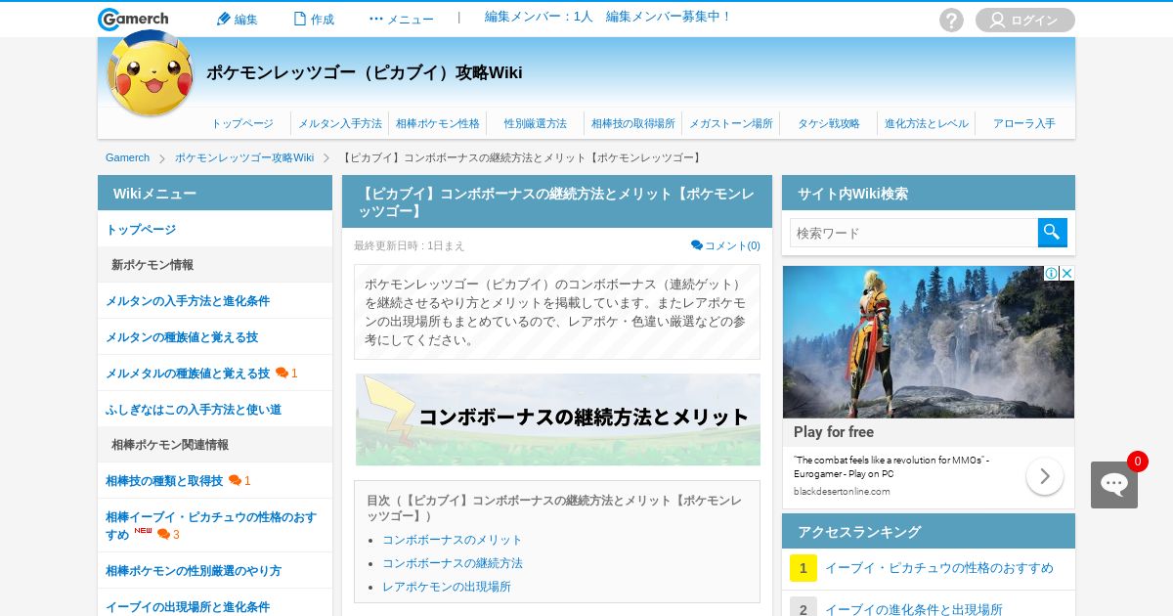This screenshot has height=616, width=1173.
Task: Open メルタンの入手方法と進化条件 link
Action: [x=188, y=301]
